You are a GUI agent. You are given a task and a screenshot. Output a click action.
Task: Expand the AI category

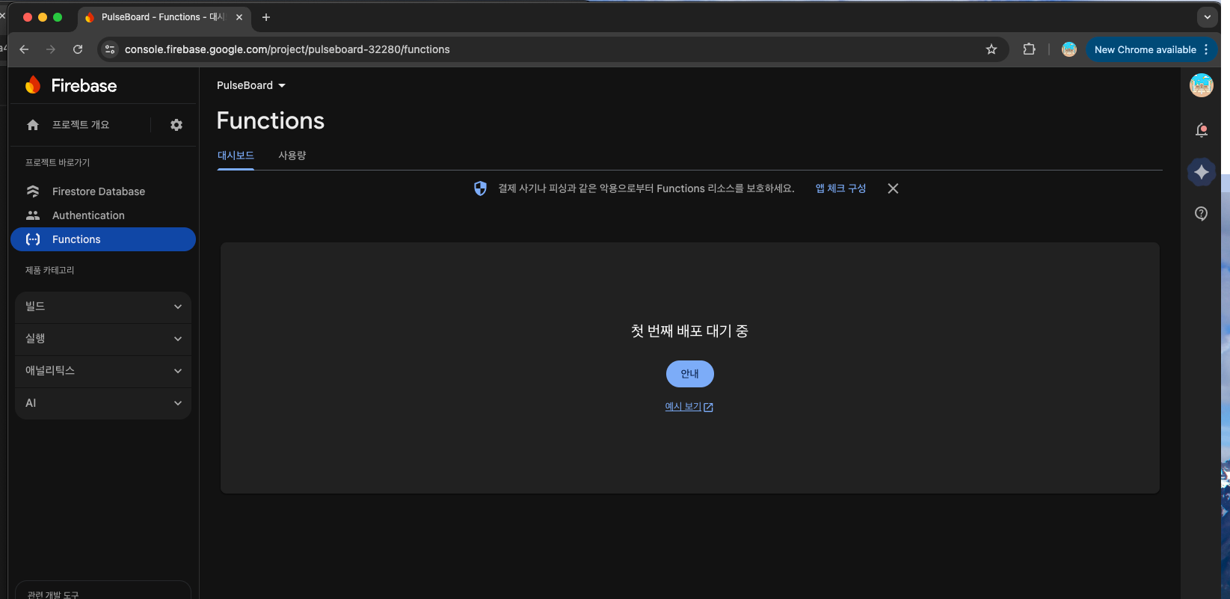coord(103,403)
